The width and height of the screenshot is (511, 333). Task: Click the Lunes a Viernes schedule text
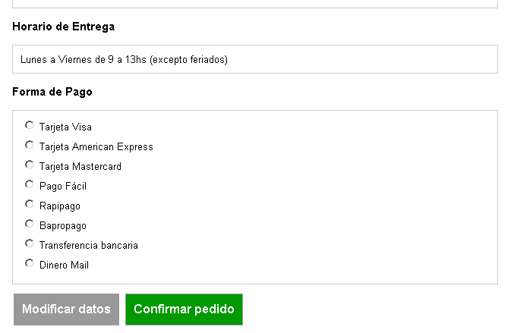click(x=124, y=60)
